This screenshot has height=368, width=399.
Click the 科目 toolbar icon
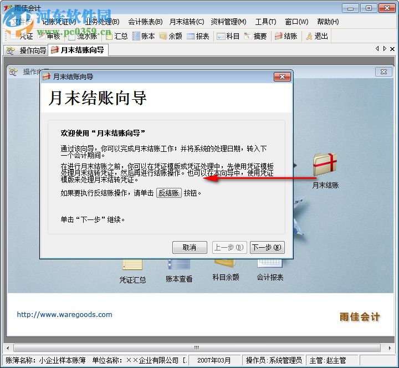(x=228, y=36)
